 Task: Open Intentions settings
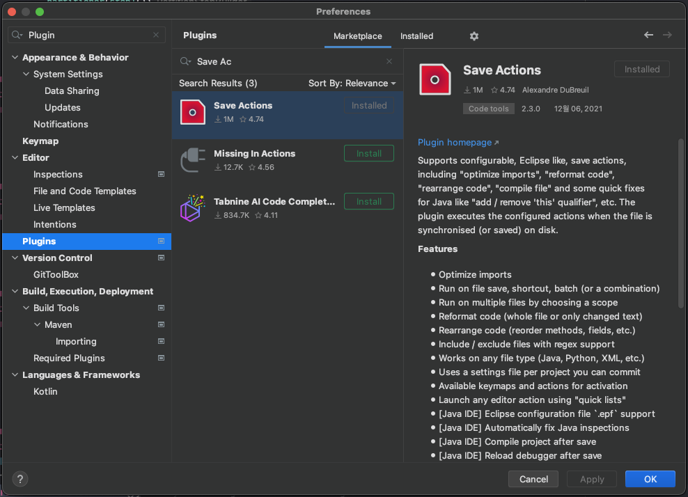coord(55,225)
